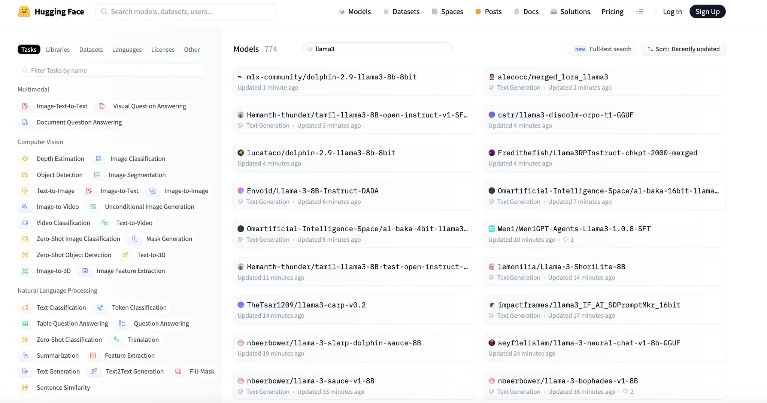Image resolution: width=767 pixels, height=403 pixels.
Task: Select the Zero-Shot Image Classification filter
Action: click(x=71, y=239)
